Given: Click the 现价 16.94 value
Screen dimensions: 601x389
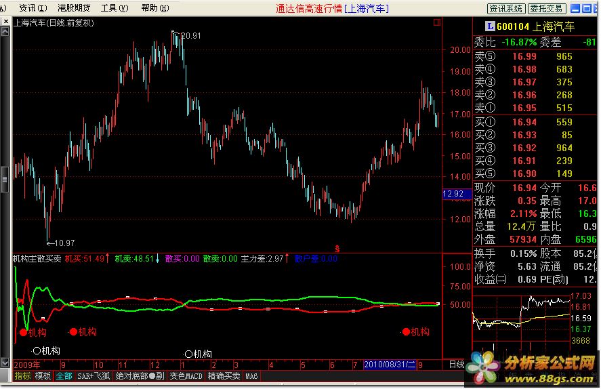Looking at the screenshot, I should point(524,188).
